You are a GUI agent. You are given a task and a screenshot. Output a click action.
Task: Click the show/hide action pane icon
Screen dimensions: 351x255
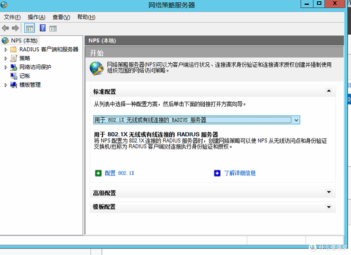click(x=53, y=28)
